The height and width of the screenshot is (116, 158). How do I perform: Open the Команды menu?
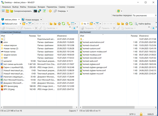[x=32, y=7]
